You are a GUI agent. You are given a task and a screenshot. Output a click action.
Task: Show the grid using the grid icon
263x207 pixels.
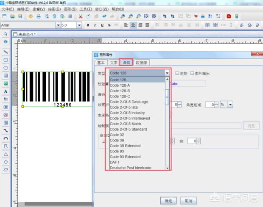(x=70, y=16)
